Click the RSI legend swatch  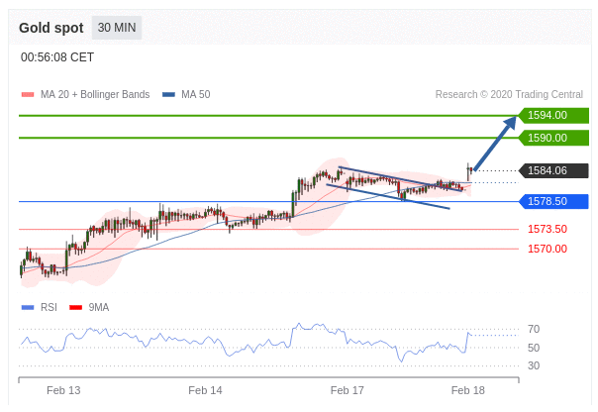(28, 307)
